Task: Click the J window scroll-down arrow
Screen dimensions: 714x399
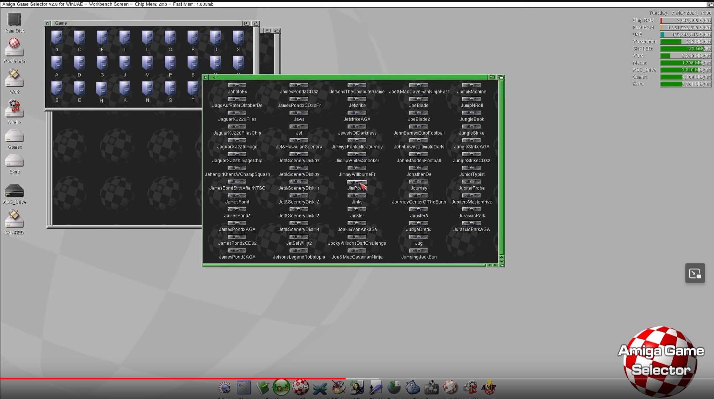Action: (502, 261)
